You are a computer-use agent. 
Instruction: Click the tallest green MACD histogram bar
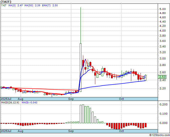click(83, 114)
